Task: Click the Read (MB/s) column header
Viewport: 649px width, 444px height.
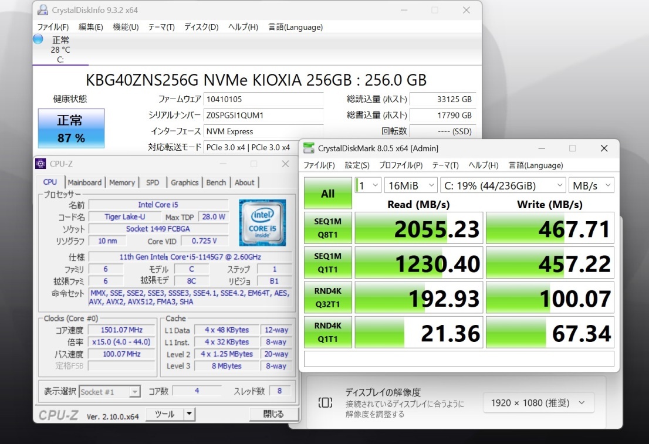Action: (x=418, y=205)
